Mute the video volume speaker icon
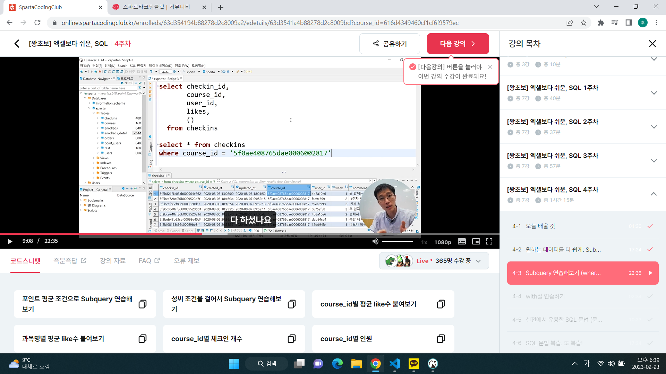666x374 pixels. click(375, 241)
